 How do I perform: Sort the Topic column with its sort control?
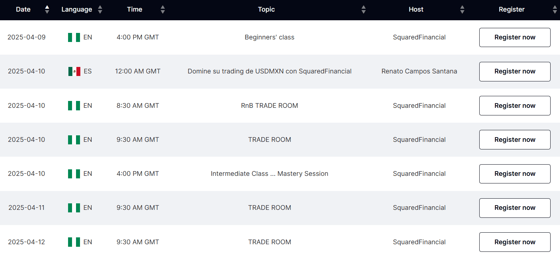pyautogui.click(x=363, y=9)
